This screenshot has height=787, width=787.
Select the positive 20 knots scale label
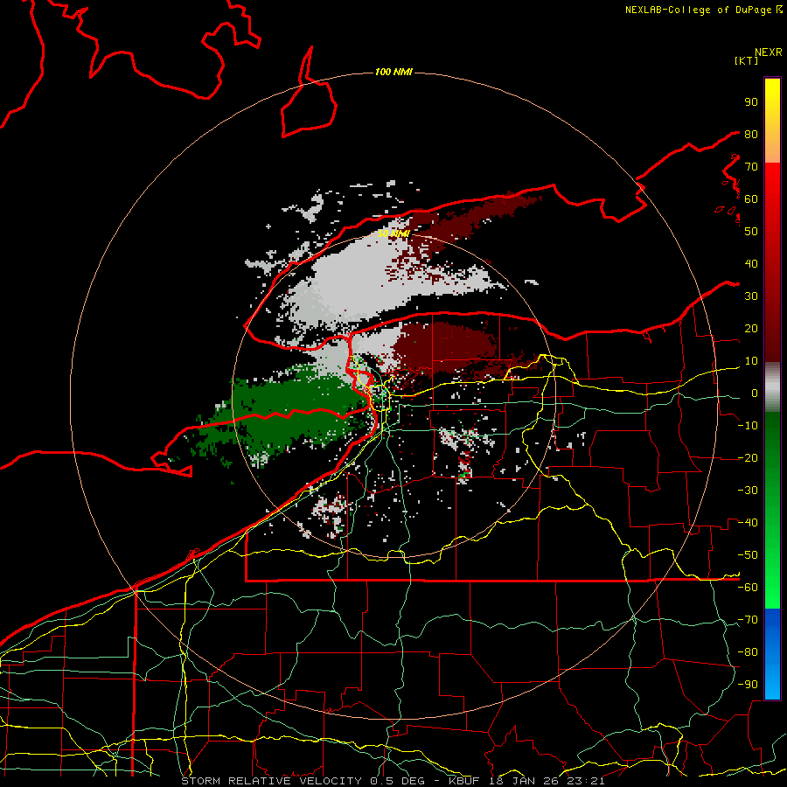[751, 328]
